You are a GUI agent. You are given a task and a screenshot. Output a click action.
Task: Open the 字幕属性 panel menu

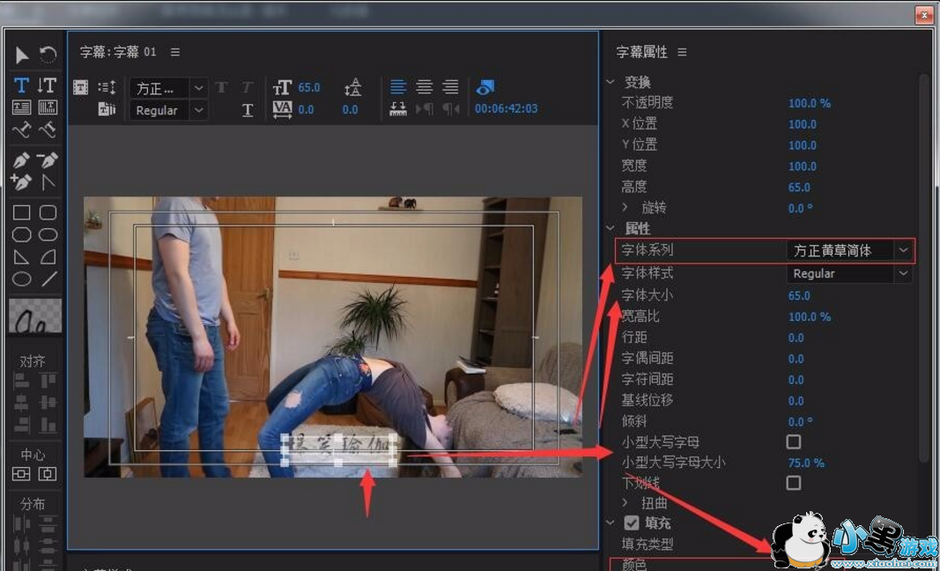683,53
